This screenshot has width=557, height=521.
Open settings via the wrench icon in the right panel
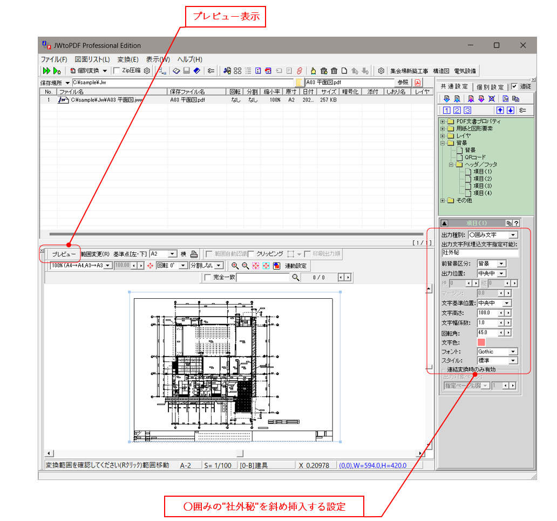(522, 110)
